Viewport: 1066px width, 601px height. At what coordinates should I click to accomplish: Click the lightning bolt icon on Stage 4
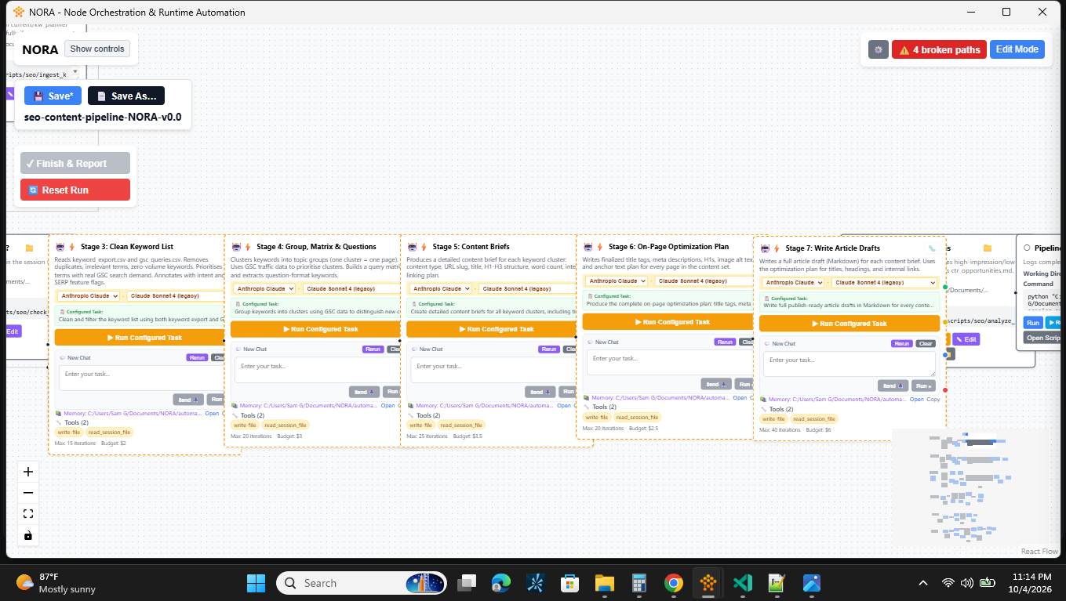[x=248, y=247]
